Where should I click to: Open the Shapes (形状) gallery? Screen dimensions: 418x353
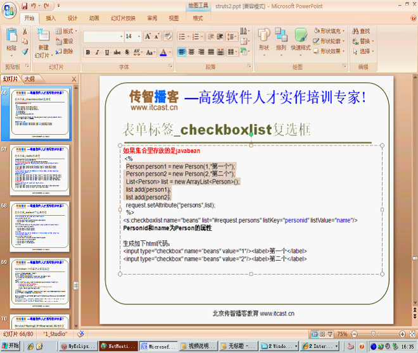click(x=264, y=42)
